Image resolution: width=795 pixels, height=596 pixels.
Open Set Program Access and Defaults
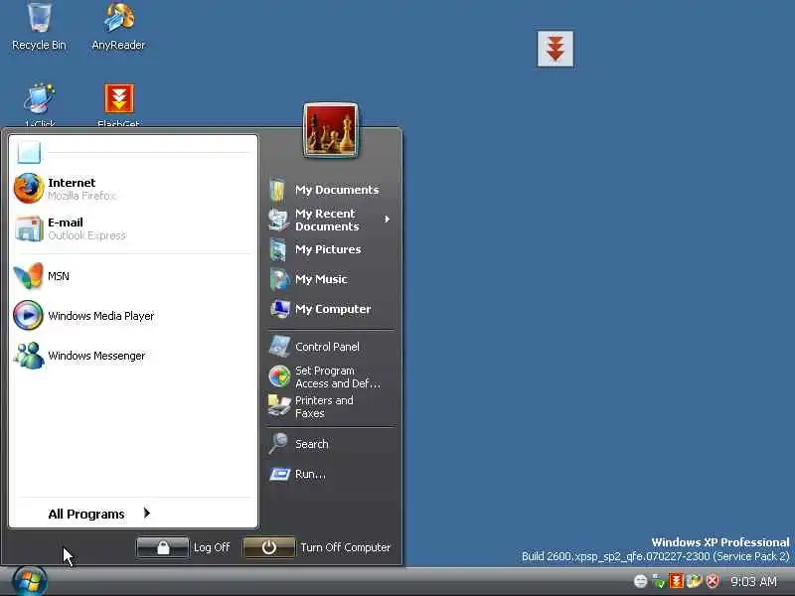(331, 377)
